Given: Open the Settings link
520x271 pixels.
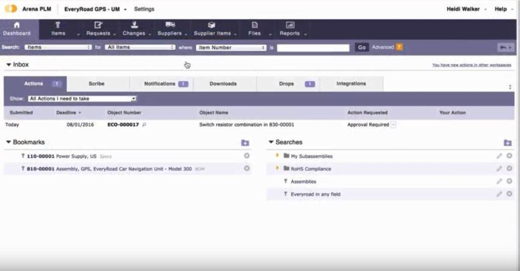Looking at the screenshot, I should click(144, 9).
